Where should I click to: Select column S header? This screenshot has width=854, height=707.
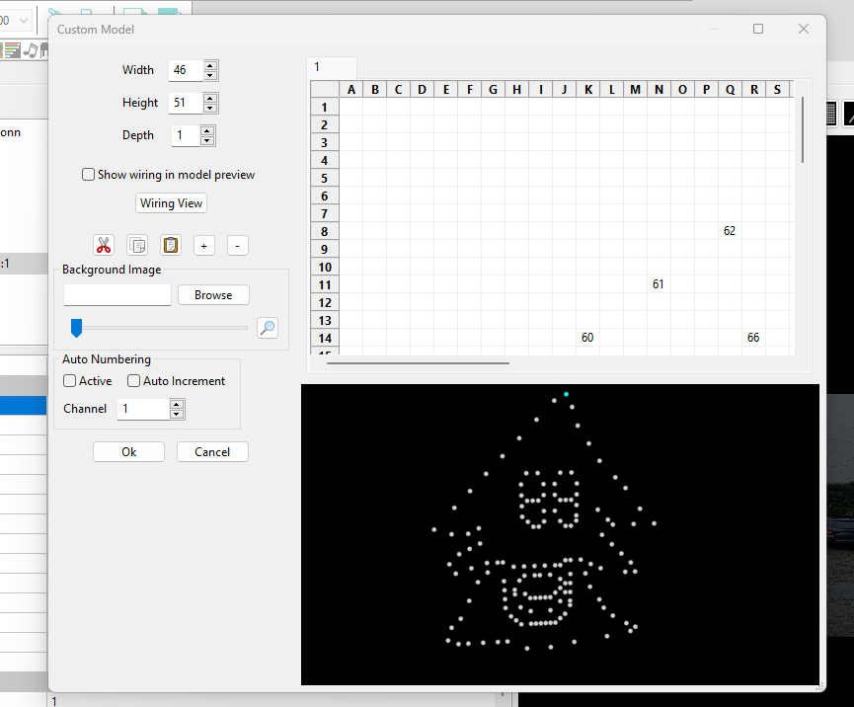pyautogui.click(x=777, y=89)
